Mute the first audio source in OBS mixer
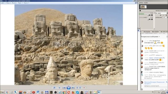 coord(150,15)
